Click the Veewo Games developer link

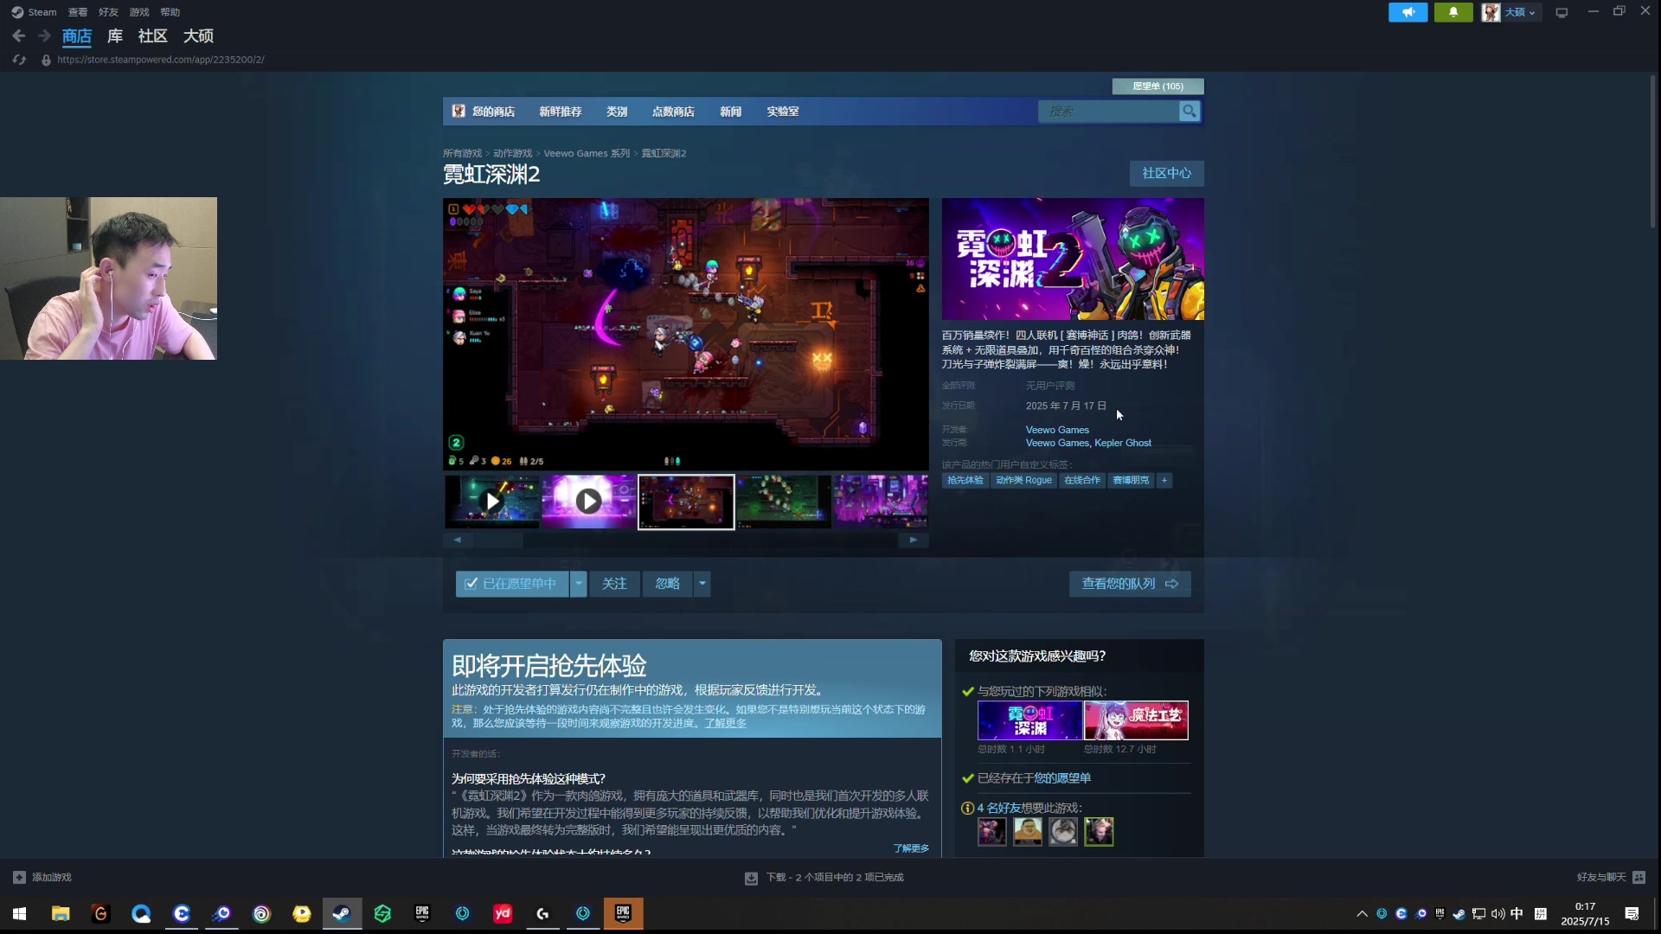1057,430
